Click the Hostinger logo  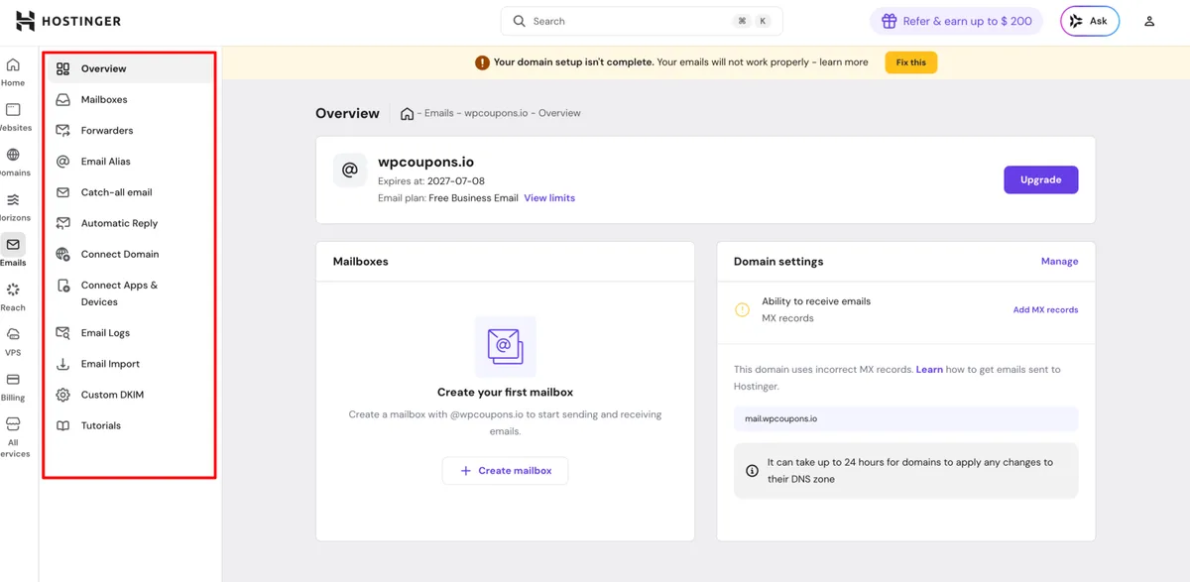pos(68,21)
